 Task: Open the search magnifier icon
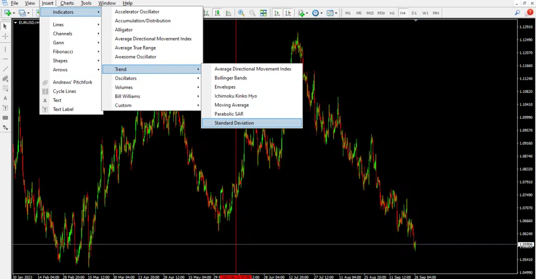tap(518, 13)
